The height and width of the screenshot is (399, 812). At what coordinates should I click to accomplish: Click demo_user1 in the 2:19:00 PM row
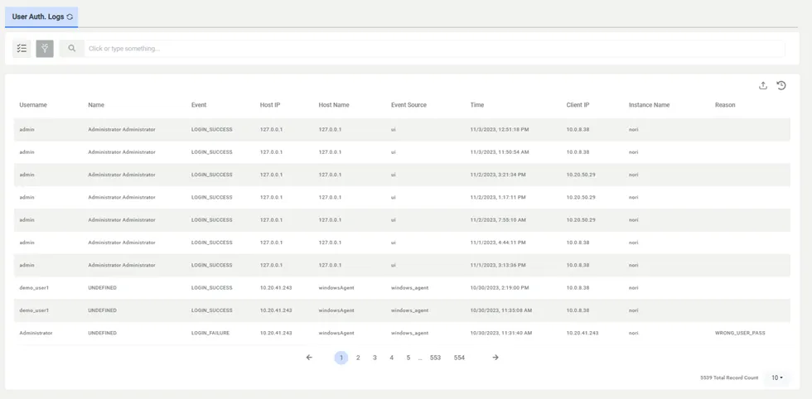pyautogui.click(x=32, y=288)
